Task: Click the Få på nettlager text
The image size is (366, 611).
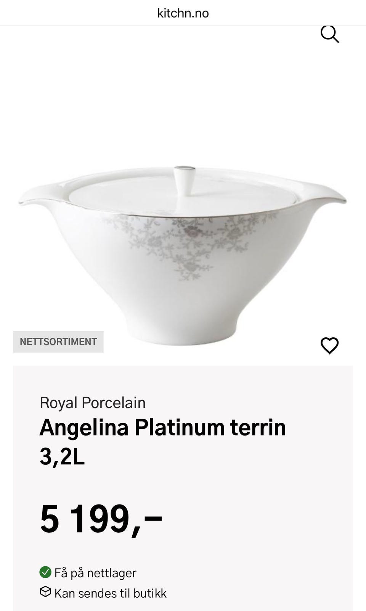Action: click(95, 573)
